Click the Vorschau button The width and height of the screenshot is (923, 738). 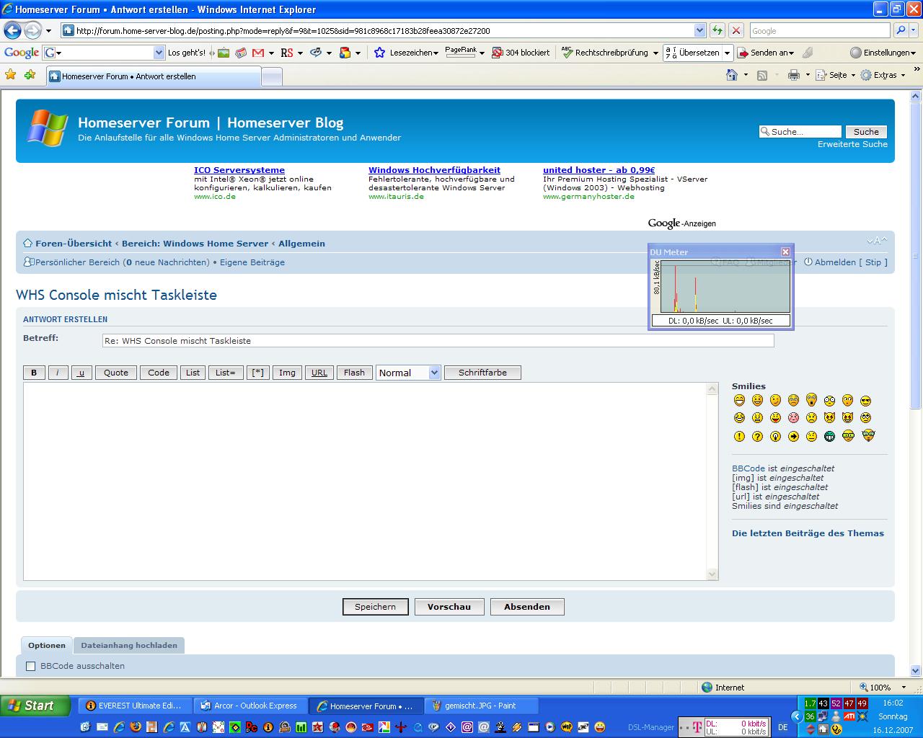(x=449, y=607)
